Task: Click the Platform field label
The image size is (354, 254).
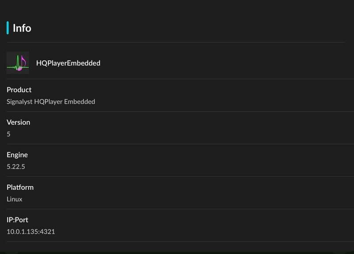Action: 20,187
